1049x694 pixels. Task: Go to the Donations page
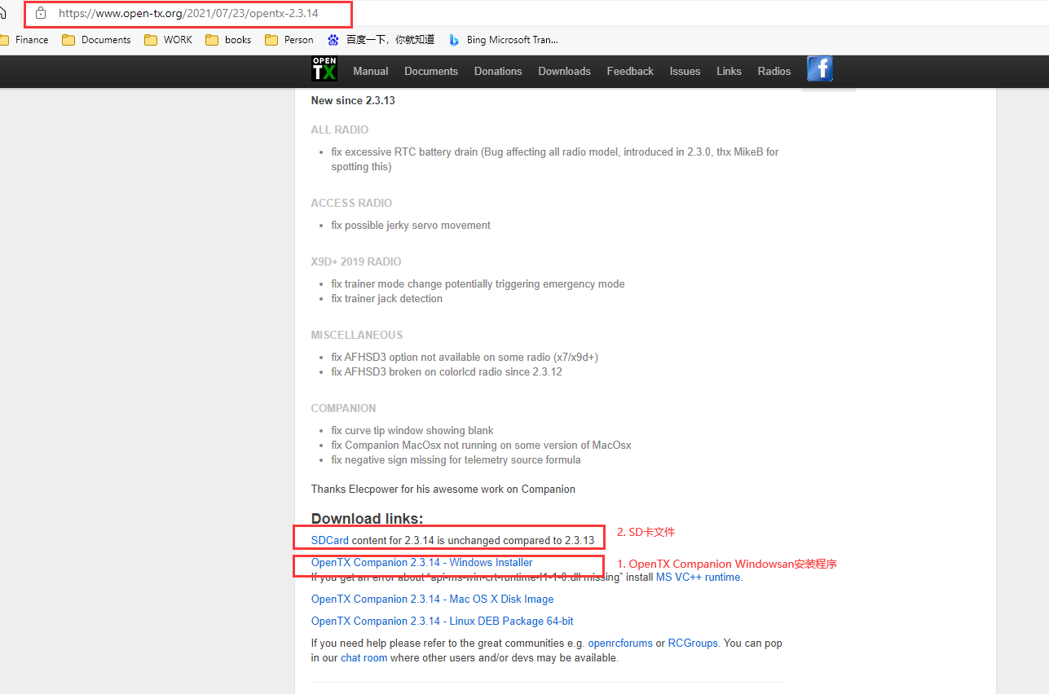pyautogui.click(x=498, y=71)
